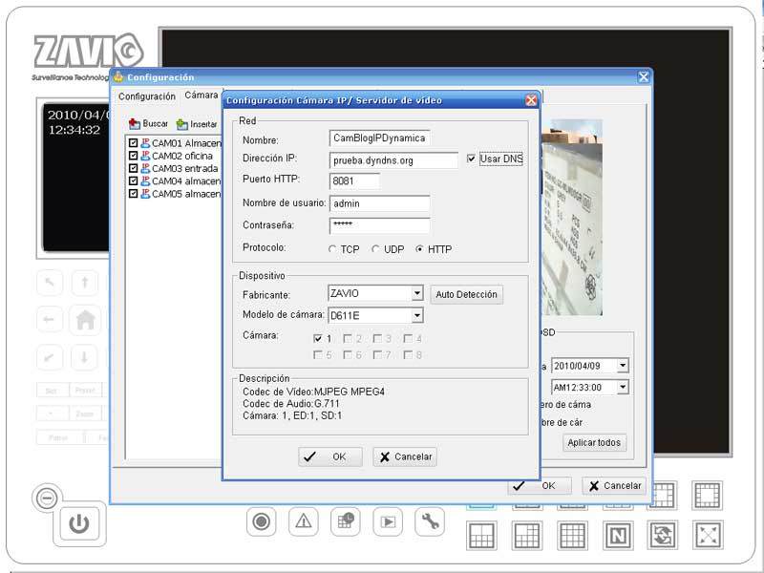Click the auto-rotate cameras layout icon
The height and width of the screenshot is (573, 764).
pos(663,536)
